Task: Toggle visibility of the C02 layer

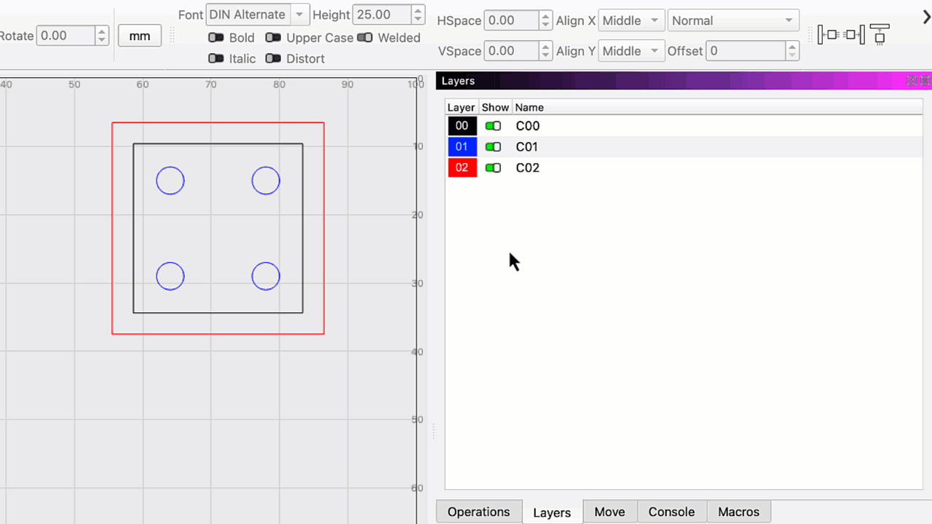Action: click(493, 168)
